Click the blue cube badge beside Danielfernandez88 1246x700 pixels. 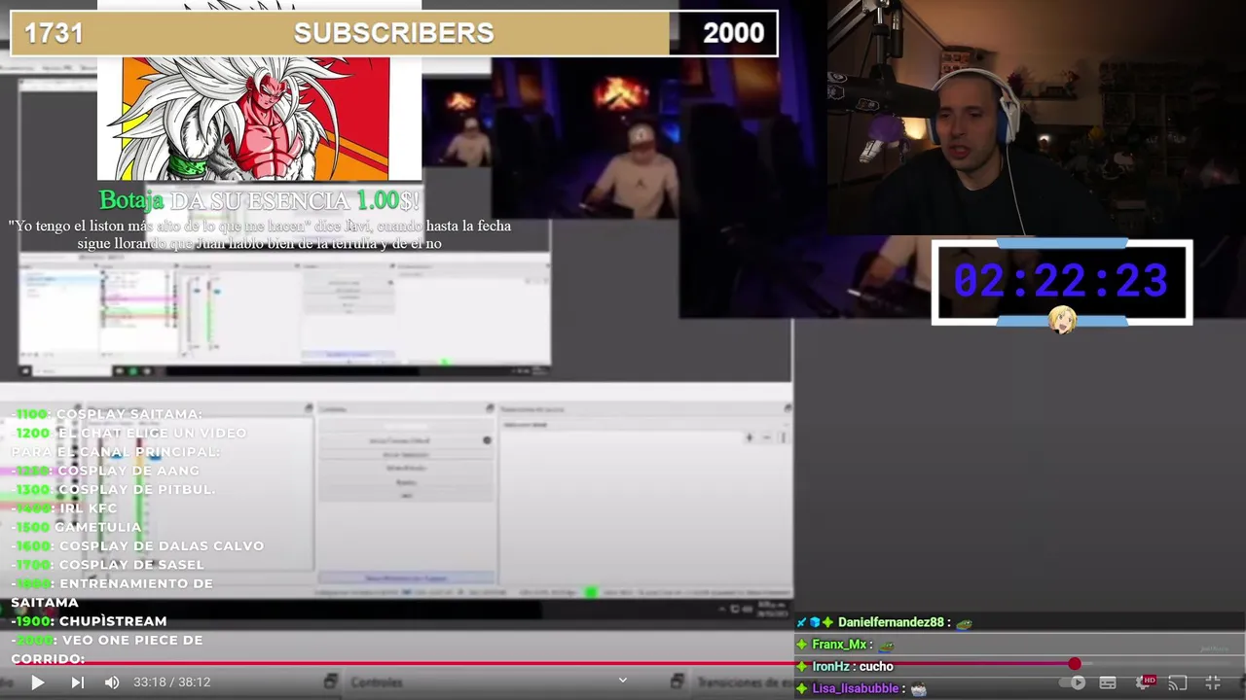click(815, 622)
